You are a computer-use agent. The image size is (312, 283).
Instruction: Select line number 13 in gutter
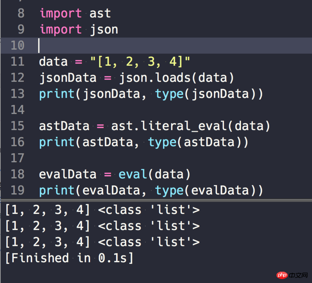pos(18,94)
